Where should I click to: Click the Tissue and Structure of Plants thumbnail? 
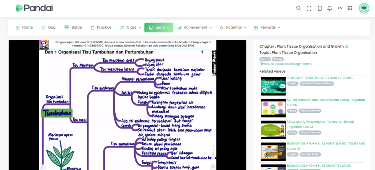(x=273, y=86)
